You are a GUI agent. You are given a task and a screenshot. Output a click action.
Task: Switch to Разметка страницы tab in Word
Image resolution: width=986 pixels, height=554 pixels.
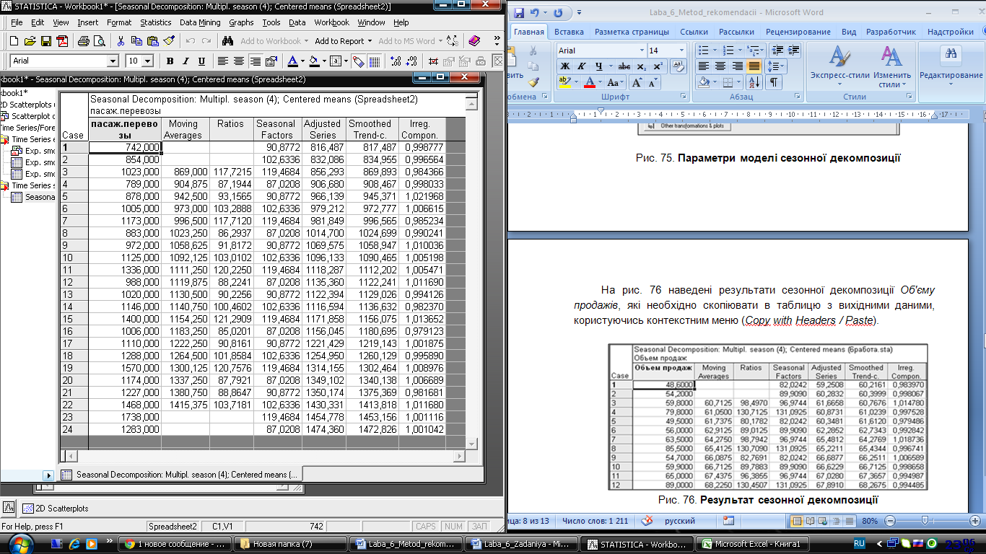632,32
